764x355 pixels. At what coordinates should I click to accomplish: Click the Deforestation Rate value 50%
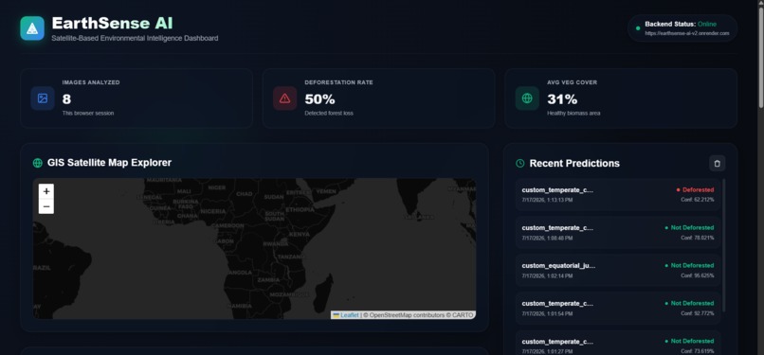click(x=319, y=99)
